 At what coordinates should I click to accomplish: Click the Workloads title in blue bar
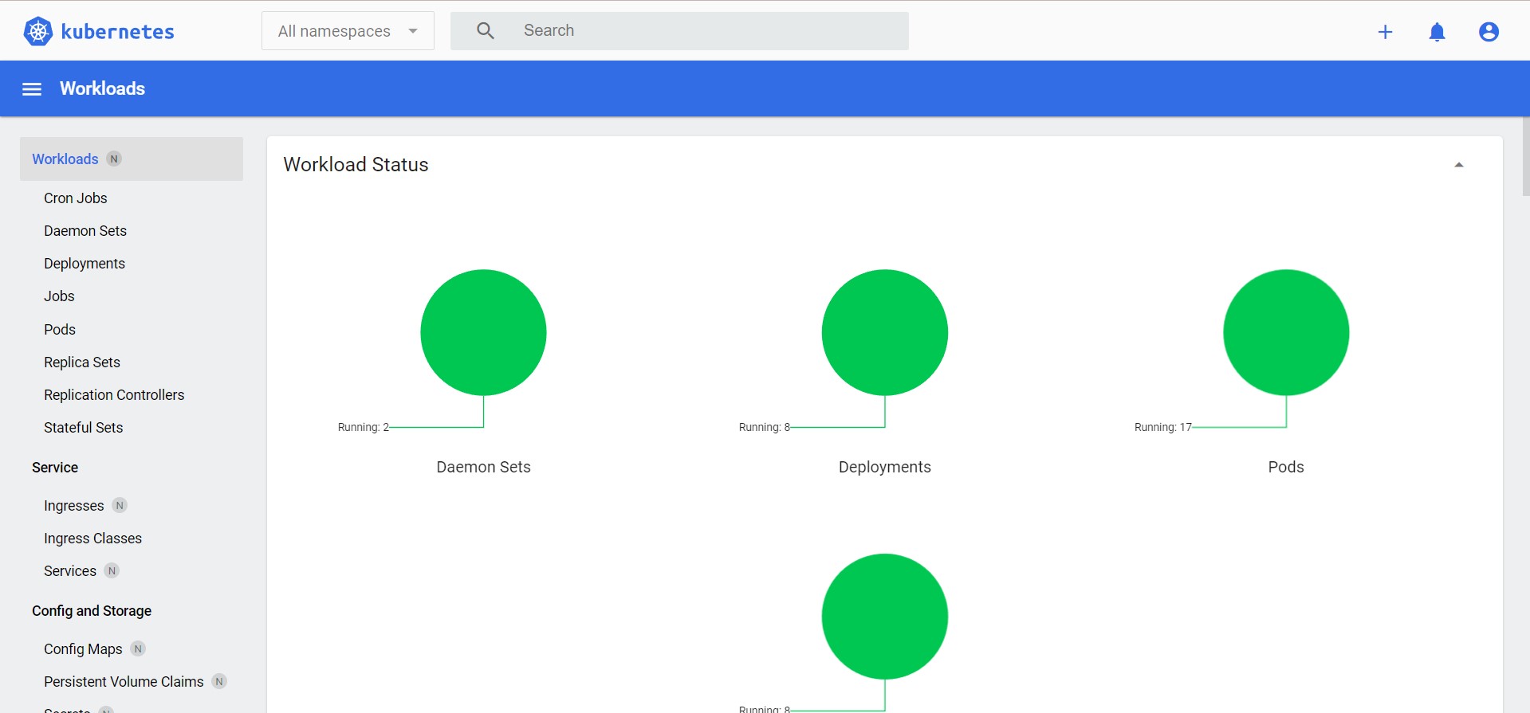point(102,88)
